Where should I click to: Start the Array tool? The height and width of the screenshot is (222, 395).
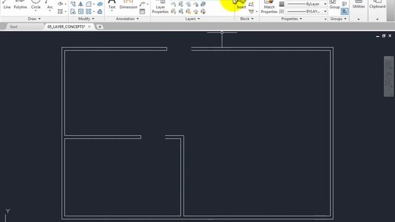click(x=88, y=11)
